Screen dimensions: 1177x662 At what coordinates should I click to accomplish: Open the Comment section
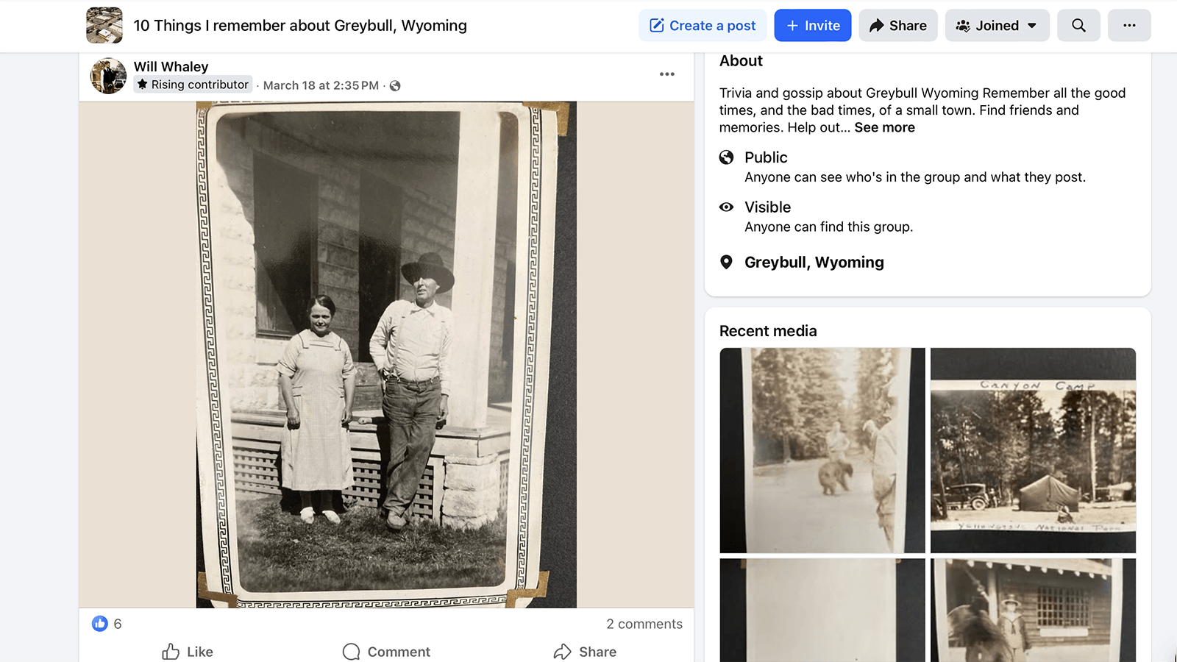[x=385, y=652]
